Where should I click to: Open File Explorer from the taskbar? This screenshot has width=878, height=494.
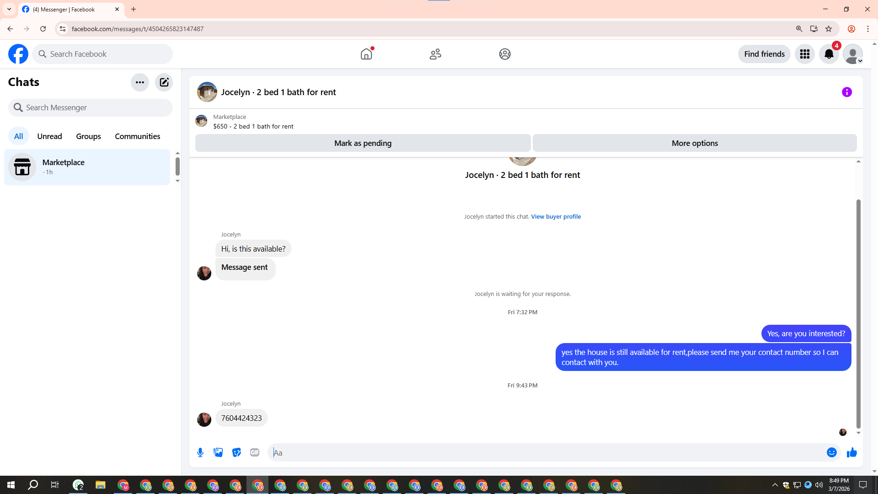101,485
